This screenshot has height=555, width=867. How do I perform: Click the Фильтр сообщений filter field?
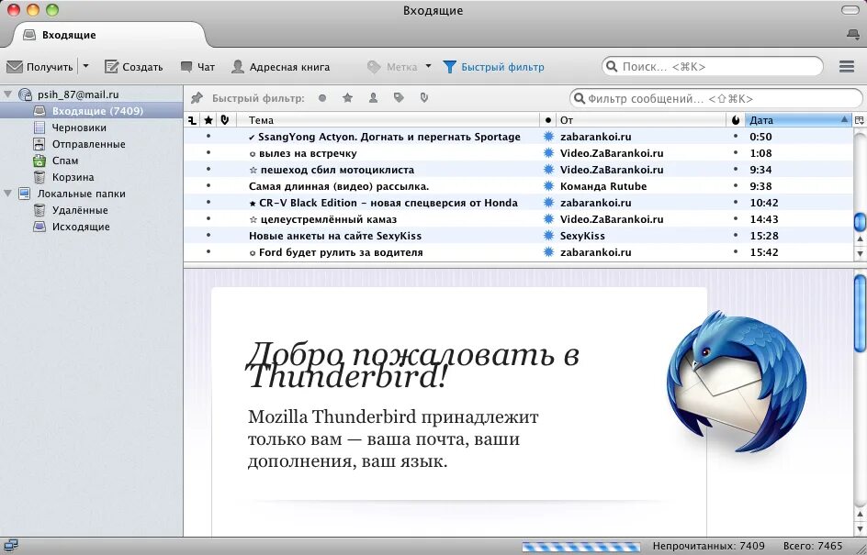pyautogui.click(x=715, y=99)
